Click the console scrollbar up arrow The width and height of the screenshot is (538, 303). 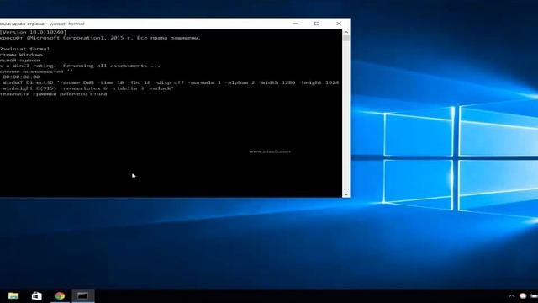pos(345,32)
